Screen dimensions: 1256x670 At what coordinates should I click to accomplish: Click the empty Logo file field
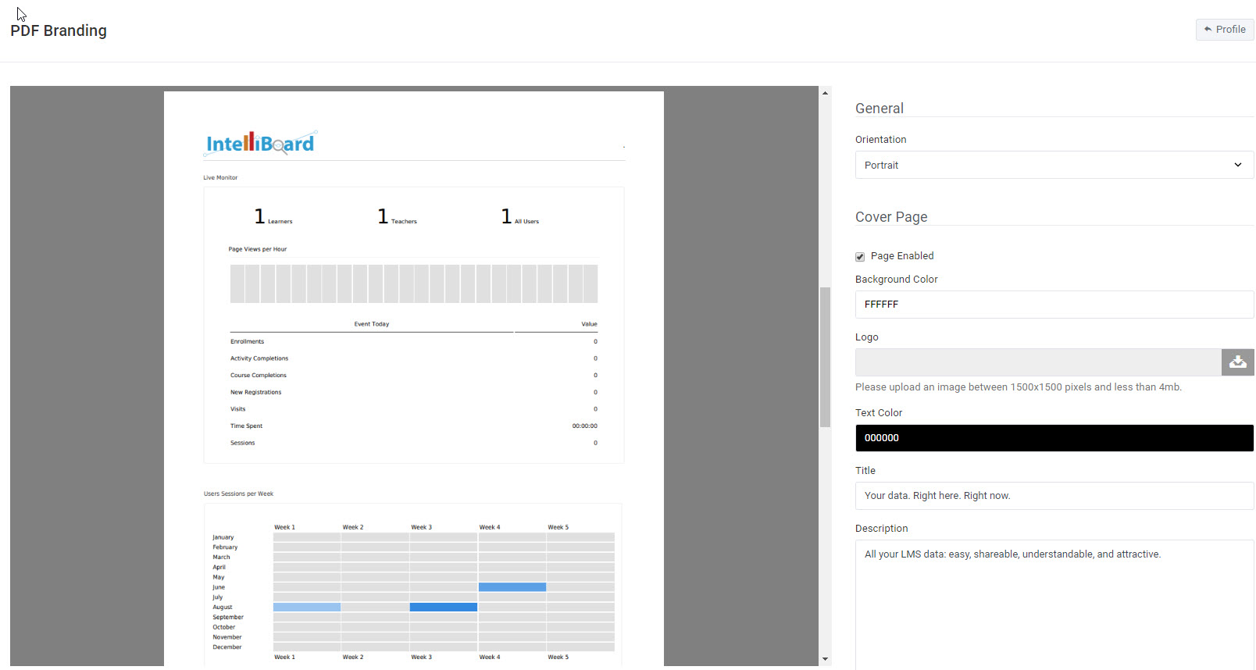click(x=1037, y=362)
